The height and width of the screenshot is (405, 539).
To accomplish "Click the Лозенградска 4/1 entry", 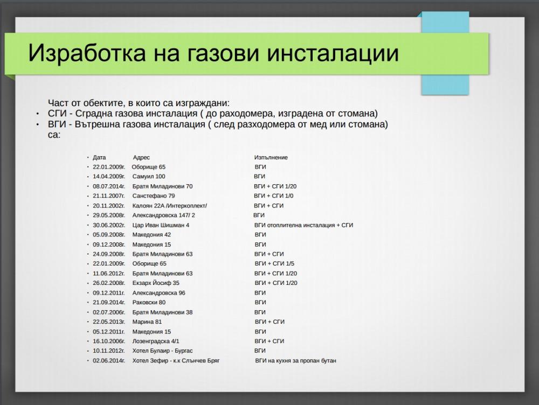I will [x=156, y=341].
